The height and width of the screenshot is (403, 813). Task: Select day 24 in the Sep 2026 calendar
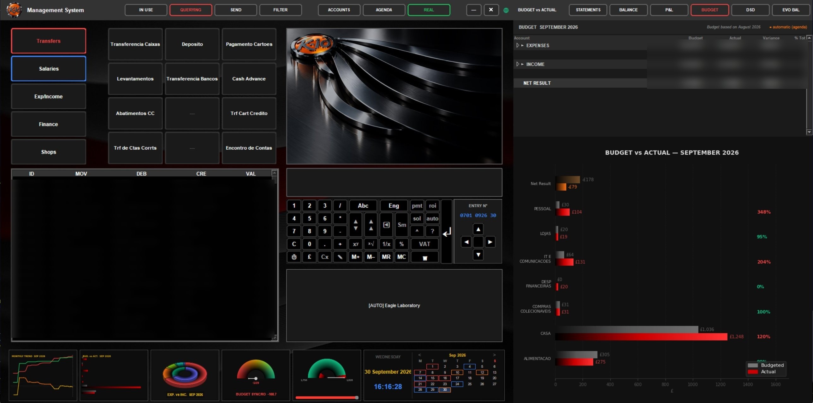457,384
